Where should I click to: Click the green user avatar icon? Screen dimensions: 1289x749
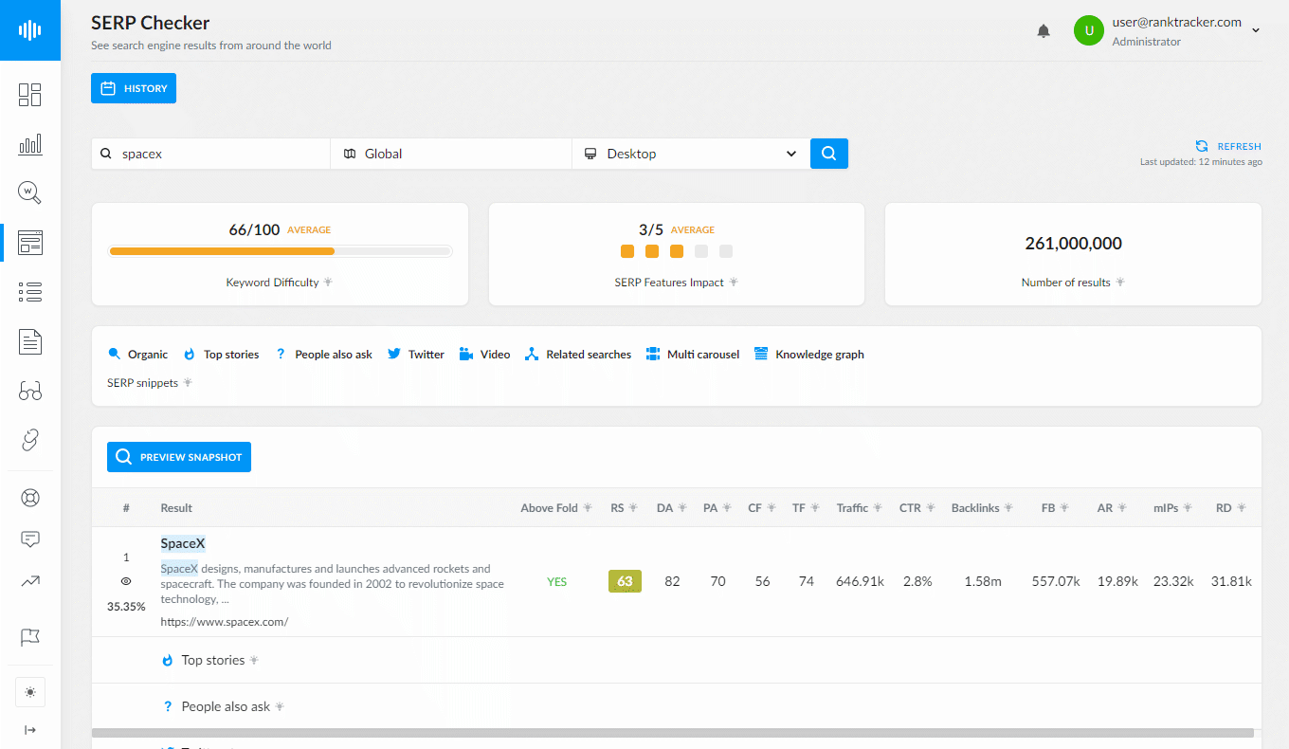(x=1089, y=30)
